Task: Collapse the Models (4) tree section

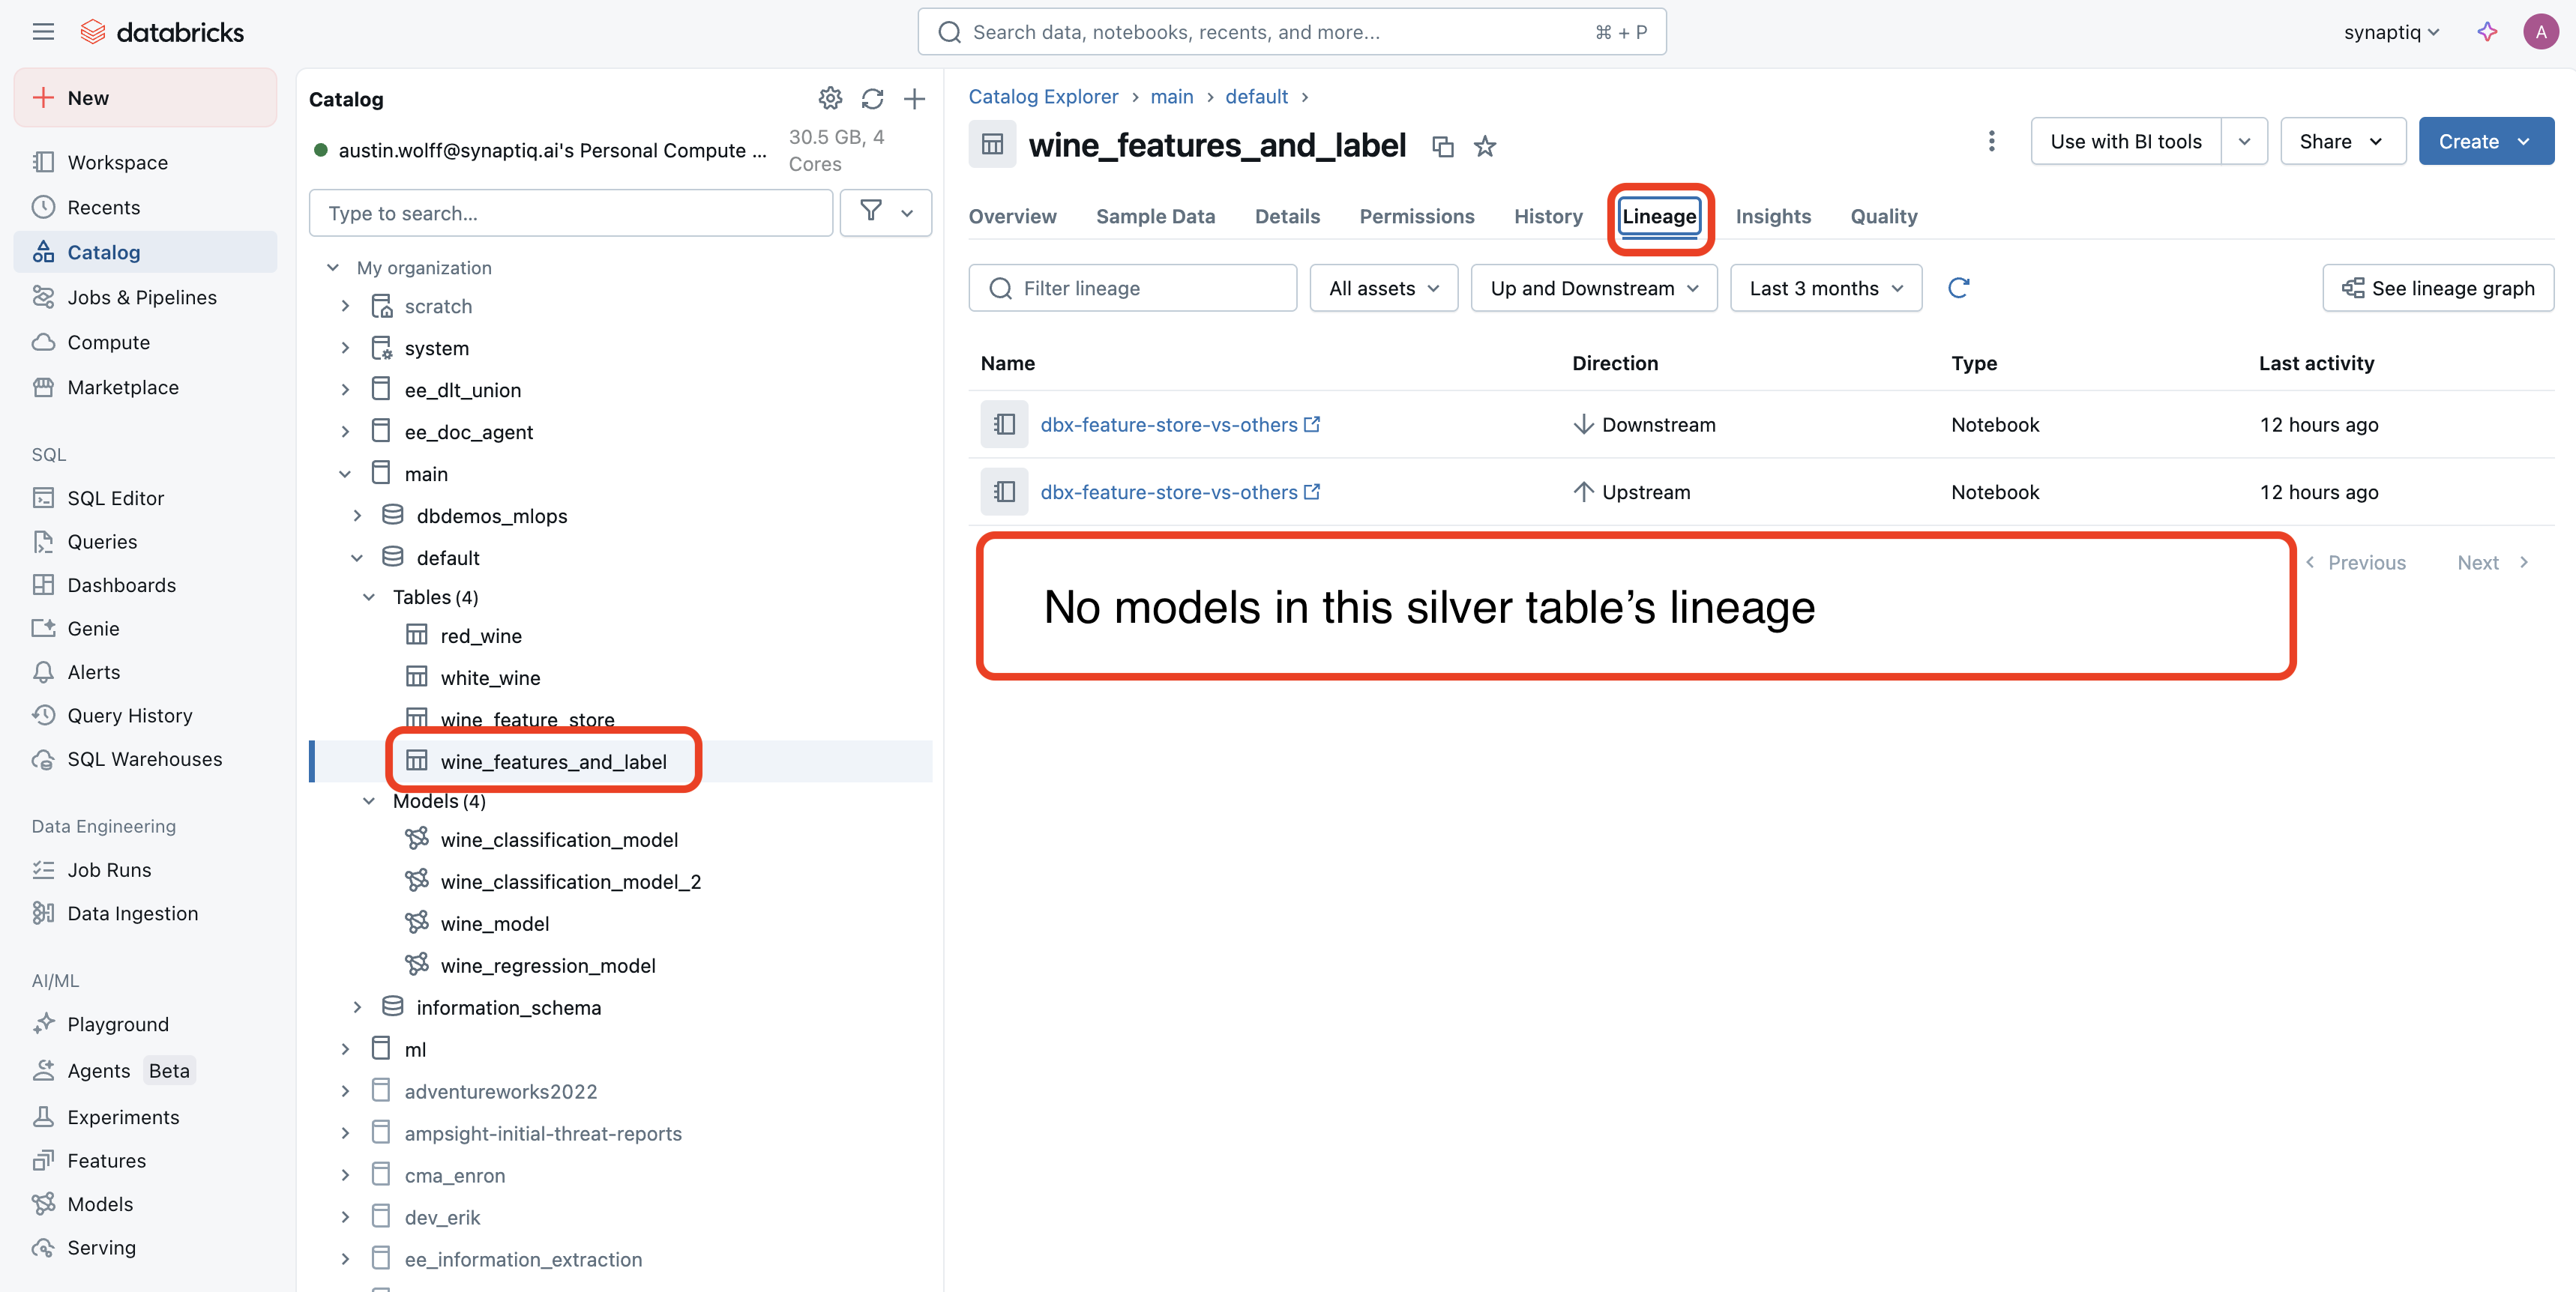Action: click(x=369, y=801)
